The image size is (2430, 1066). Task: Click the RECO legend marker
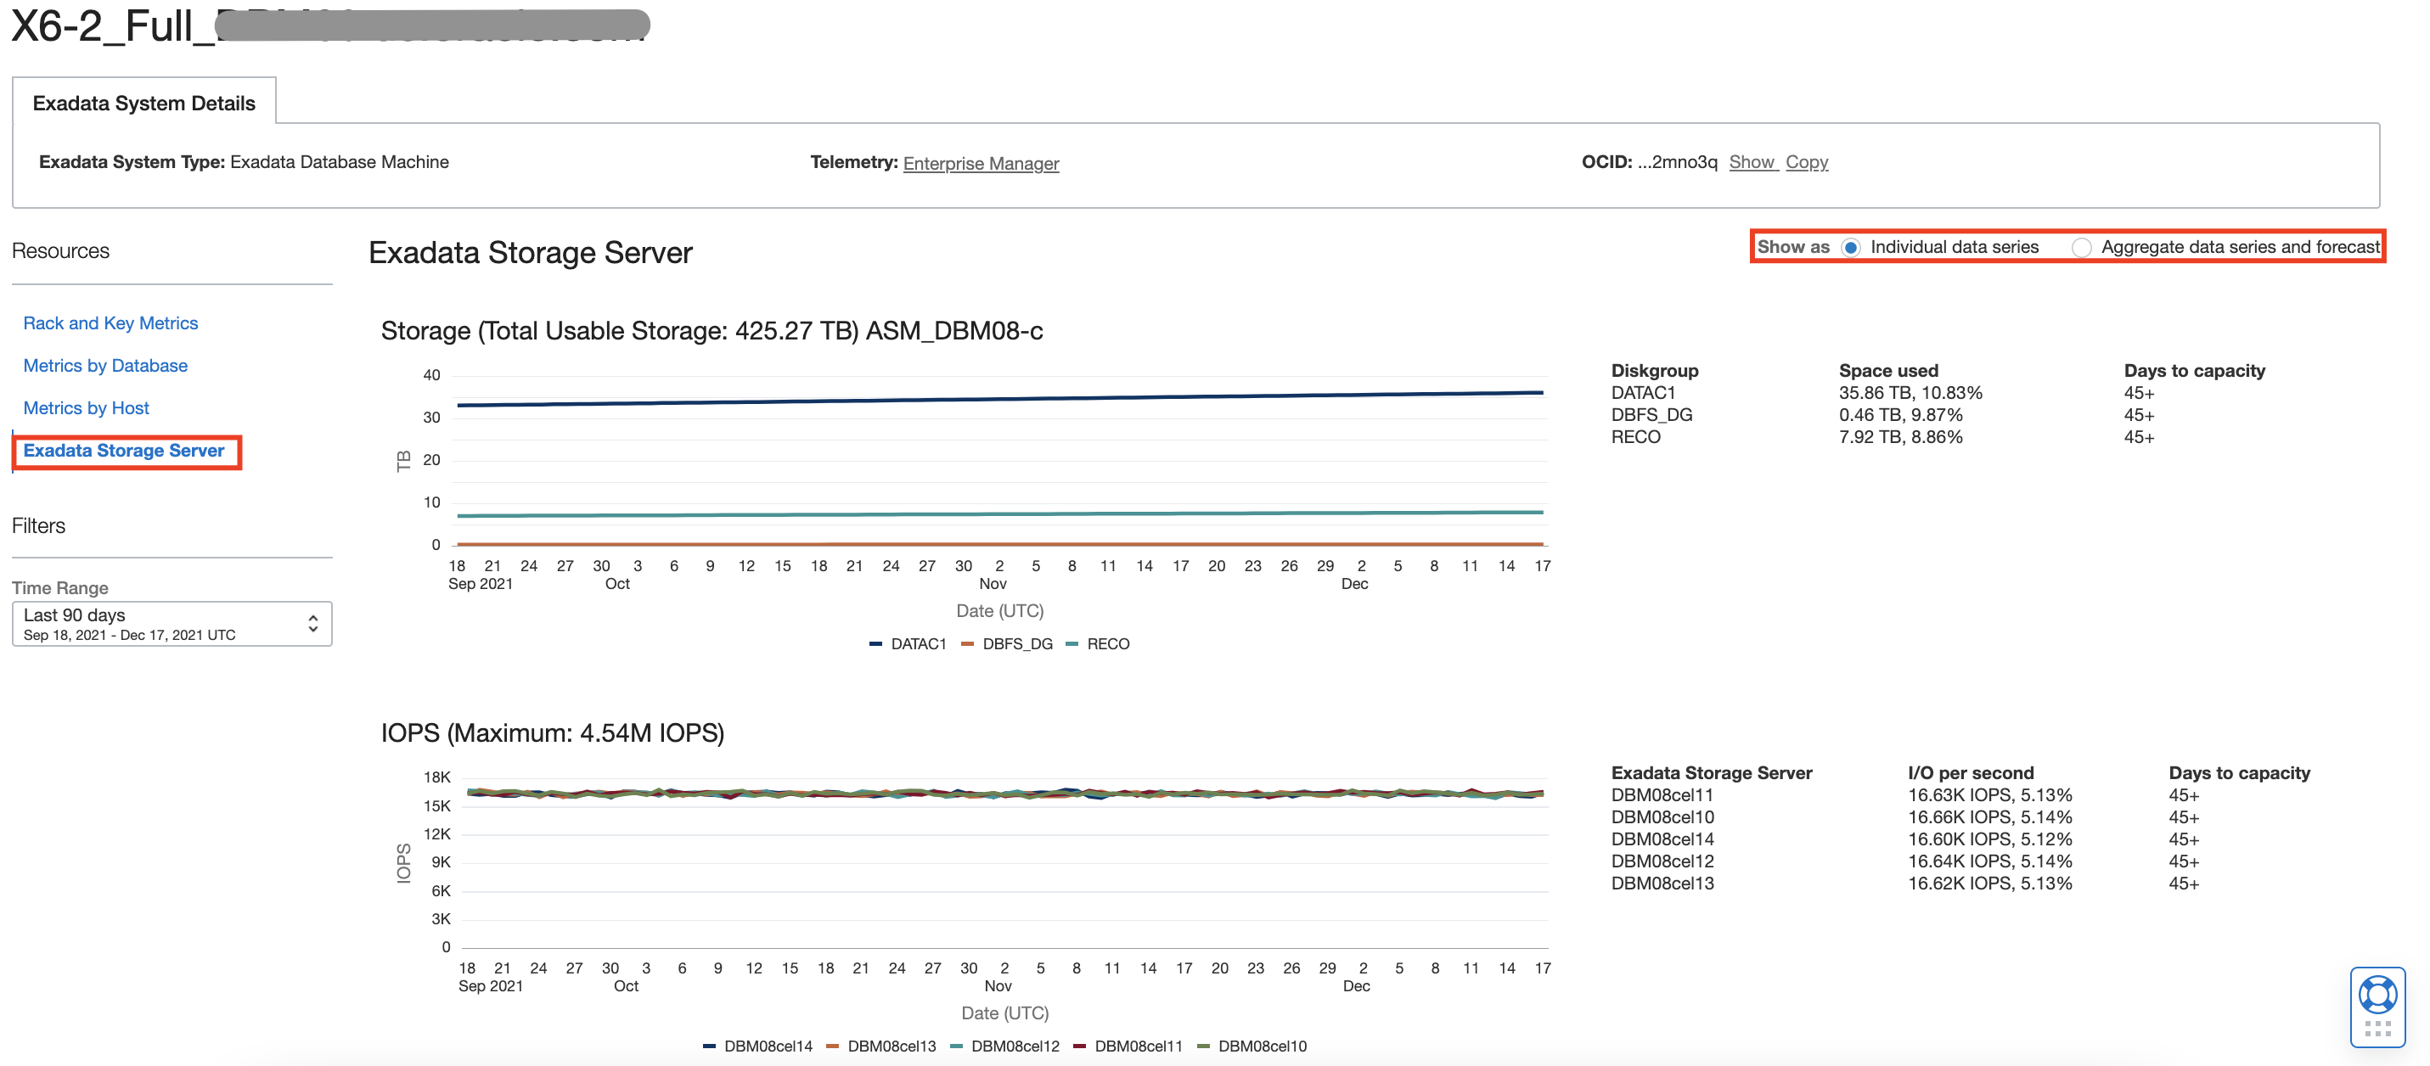tap(1072, 644)
